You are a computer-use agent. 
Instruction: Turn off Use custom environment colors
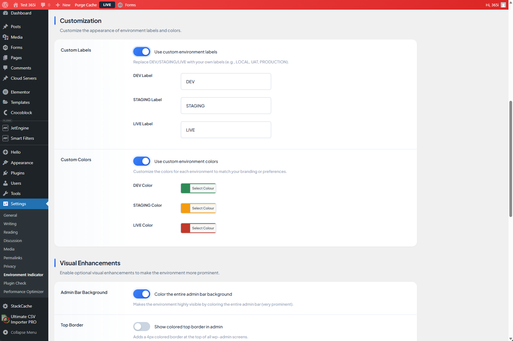(x=142, y=161)
